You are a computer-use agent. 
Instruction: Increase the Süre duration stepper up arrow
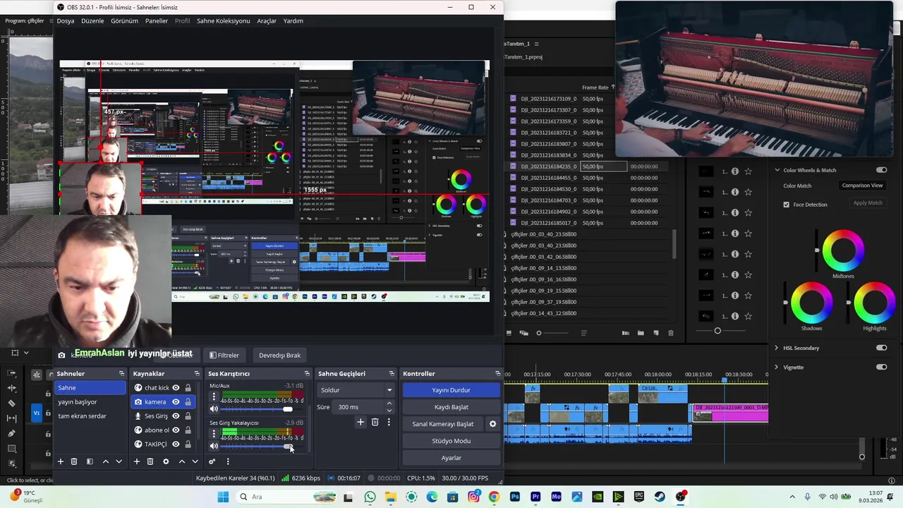pos(389,404)
